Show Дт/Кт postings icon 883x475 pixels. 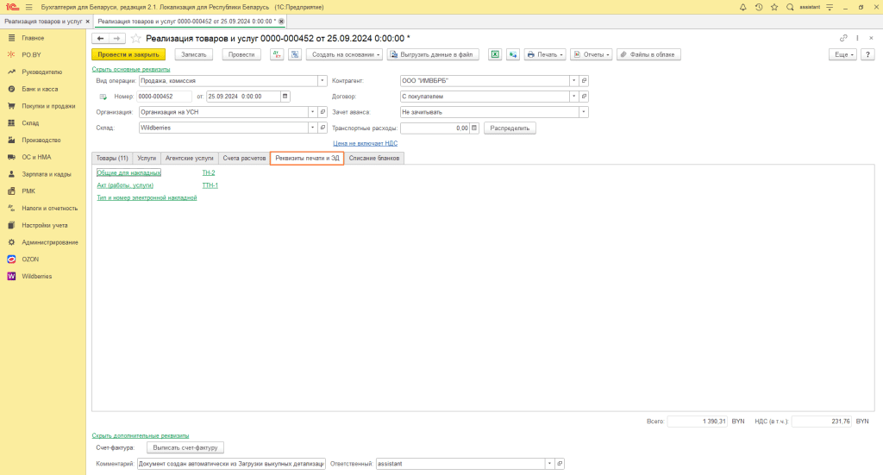click(x=277, y=54)
